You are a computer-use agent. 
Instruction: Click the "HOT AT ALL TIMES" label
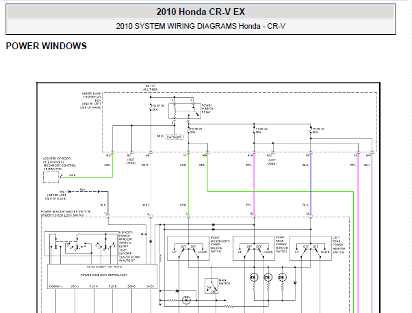pos(151,87)
